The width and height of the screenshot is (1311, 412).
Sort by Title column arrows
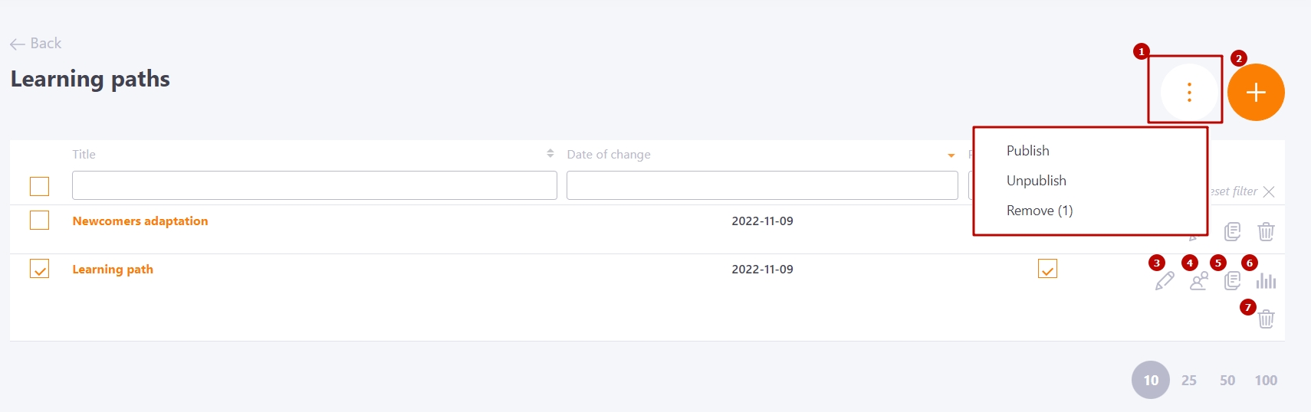pos(550,154)
